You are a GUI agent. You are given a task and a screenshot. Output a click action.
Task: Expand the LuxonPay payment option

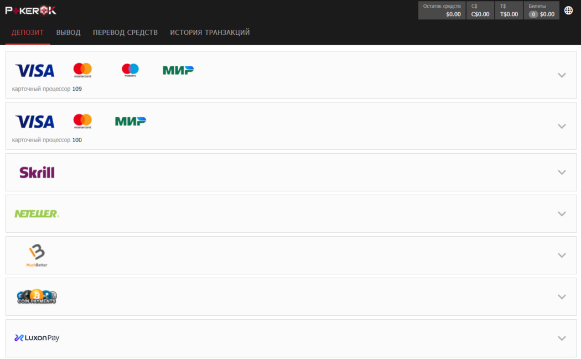point(562,338)
